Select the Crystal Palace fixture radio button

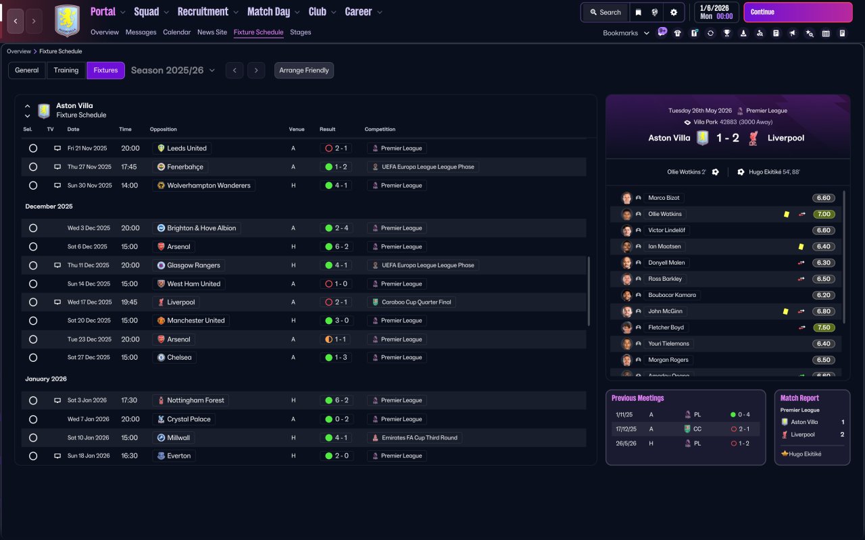tap(33, 419)
